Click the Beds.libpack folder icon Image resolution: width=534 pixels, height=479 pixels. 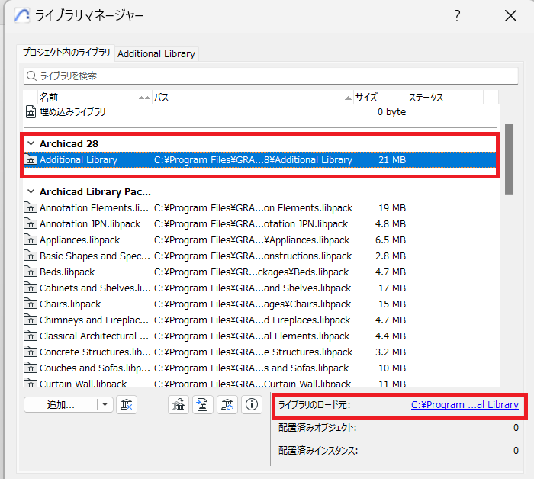(x=31, y=272)
